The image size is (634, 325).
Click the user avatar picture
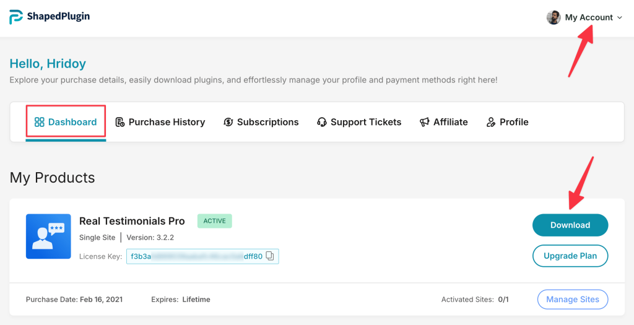click(x=554, y=17)
